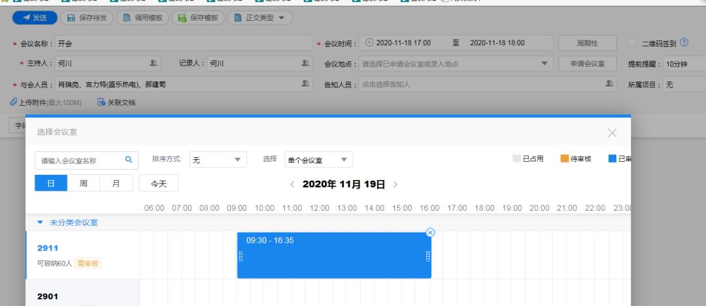Screen dimensions: 706x306
Task: Click the person picker icon in 记录人 field
Action: 305,63
